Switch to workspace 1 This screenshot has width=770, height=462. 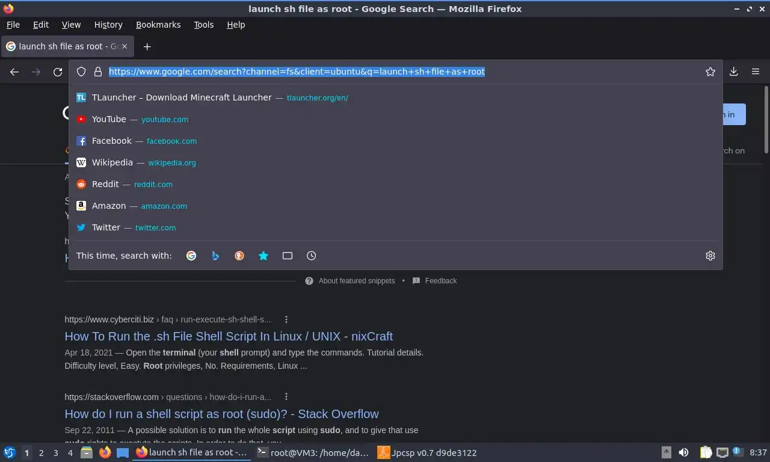point(26,452)
